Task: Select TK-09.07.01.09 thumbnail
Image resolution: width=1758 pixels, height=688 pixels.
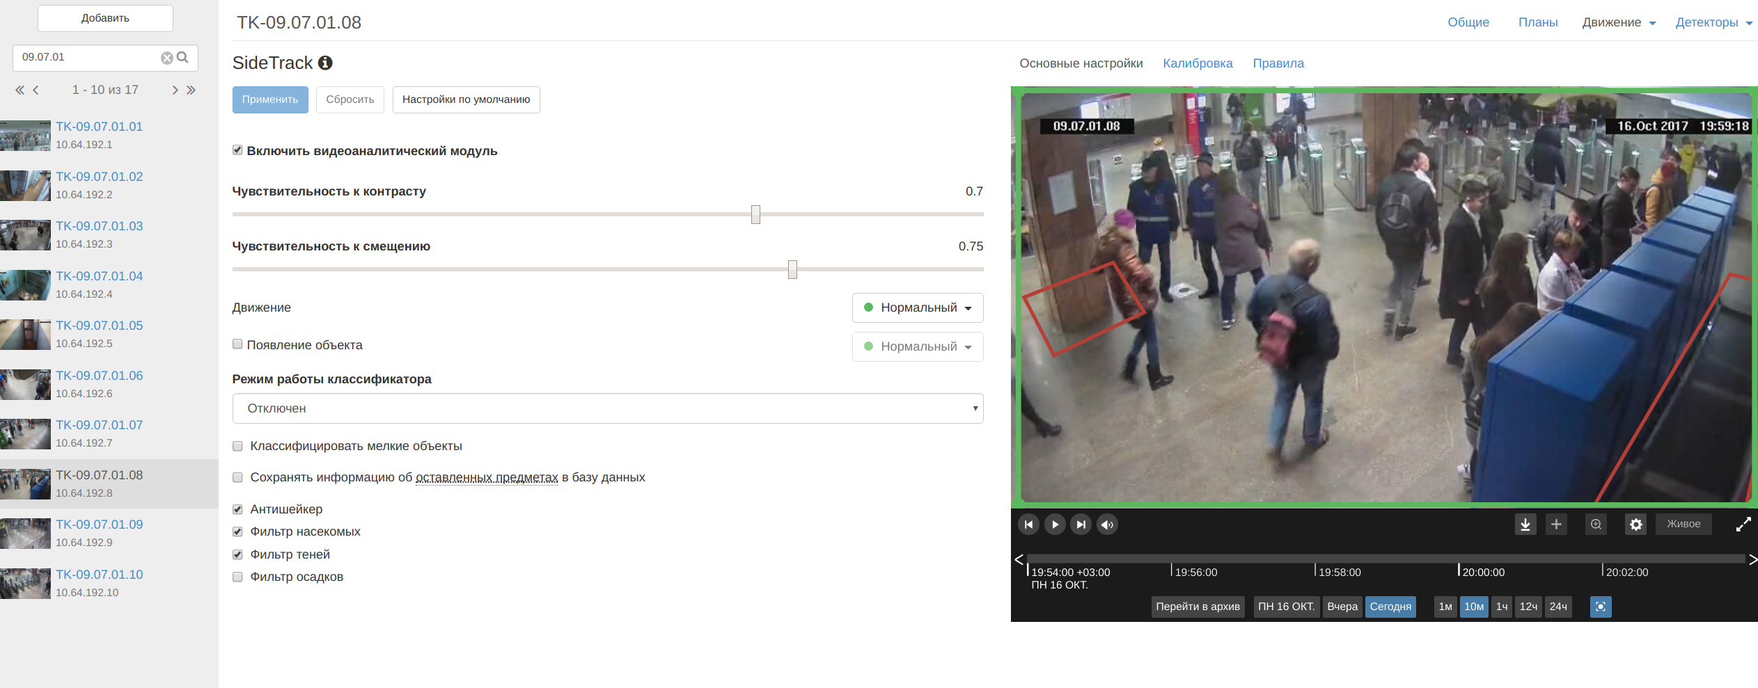Action: click(25, 534)
